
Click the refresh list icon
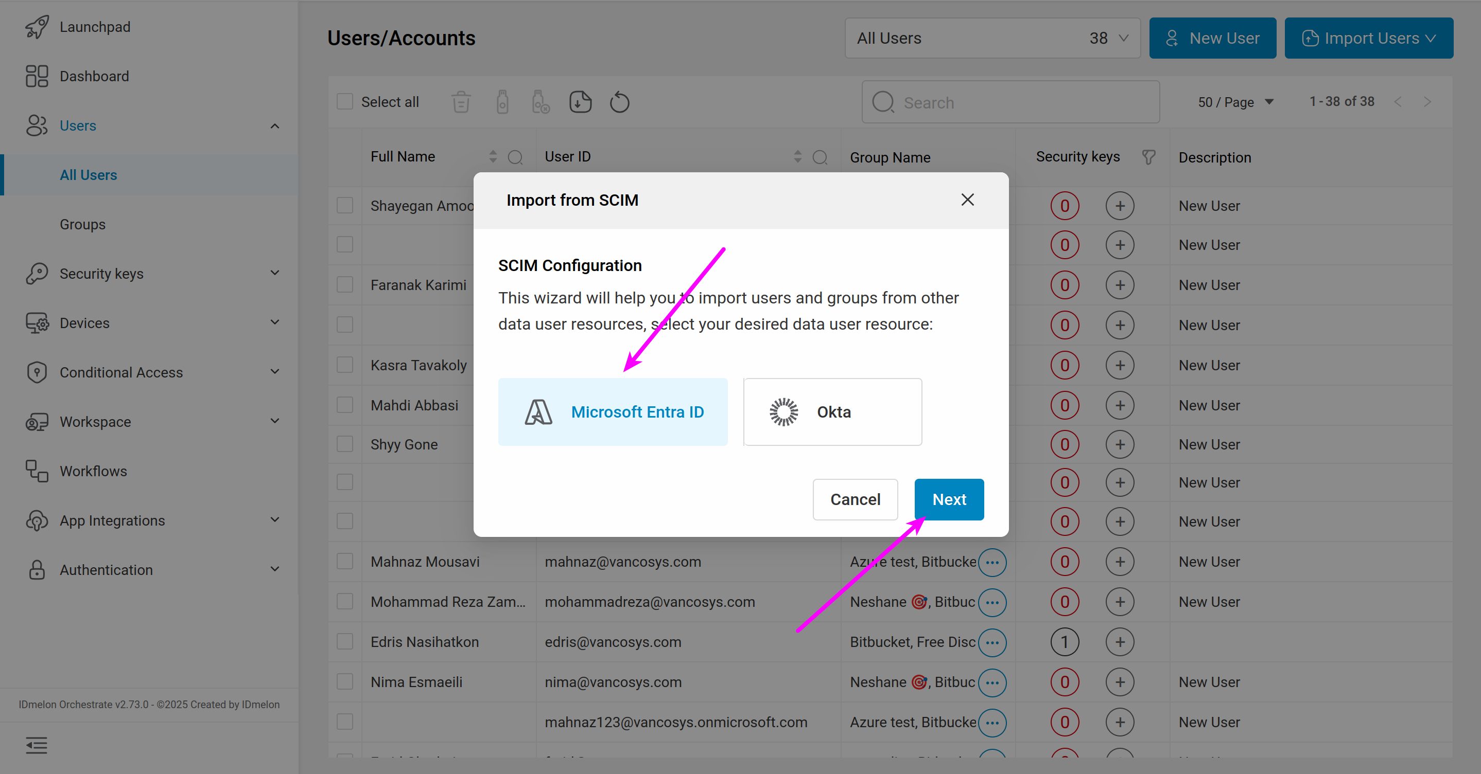click(620, 102)
